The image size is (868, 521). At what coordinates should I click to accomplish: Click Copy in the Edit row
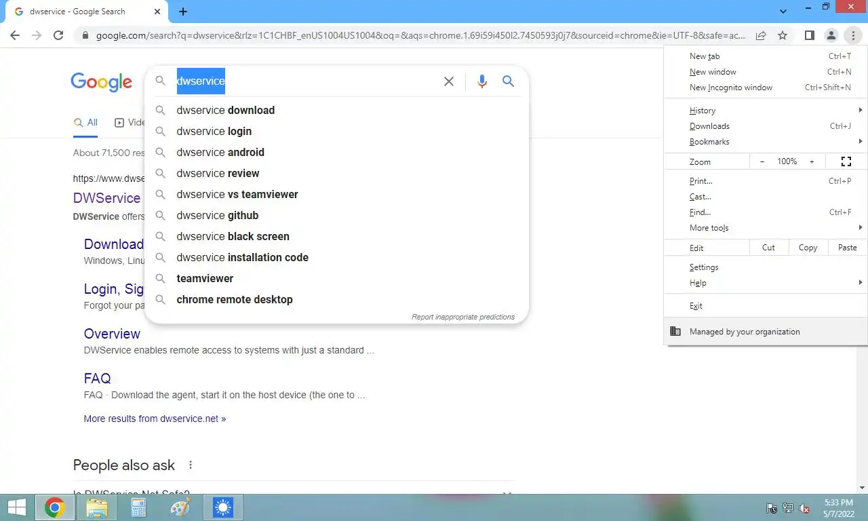point(808,248)
